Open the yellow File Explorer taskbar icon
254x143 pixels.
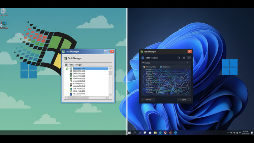155,133
